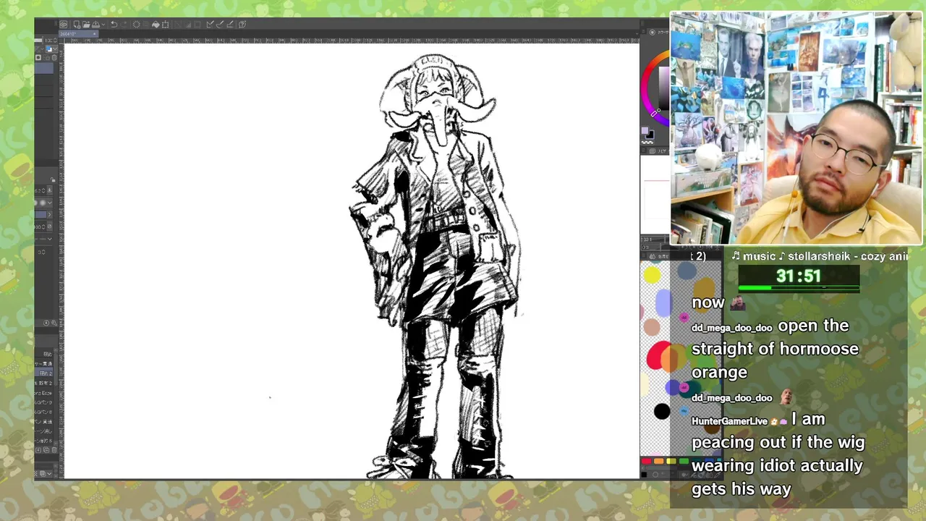Toggle the second snap icon in the toolbar
926x521 pixels.
220,25
